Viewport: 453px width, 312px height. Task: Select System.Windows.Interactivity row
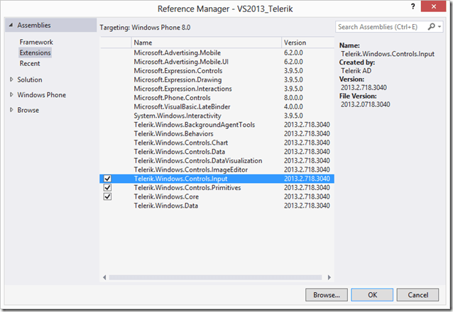217,116
